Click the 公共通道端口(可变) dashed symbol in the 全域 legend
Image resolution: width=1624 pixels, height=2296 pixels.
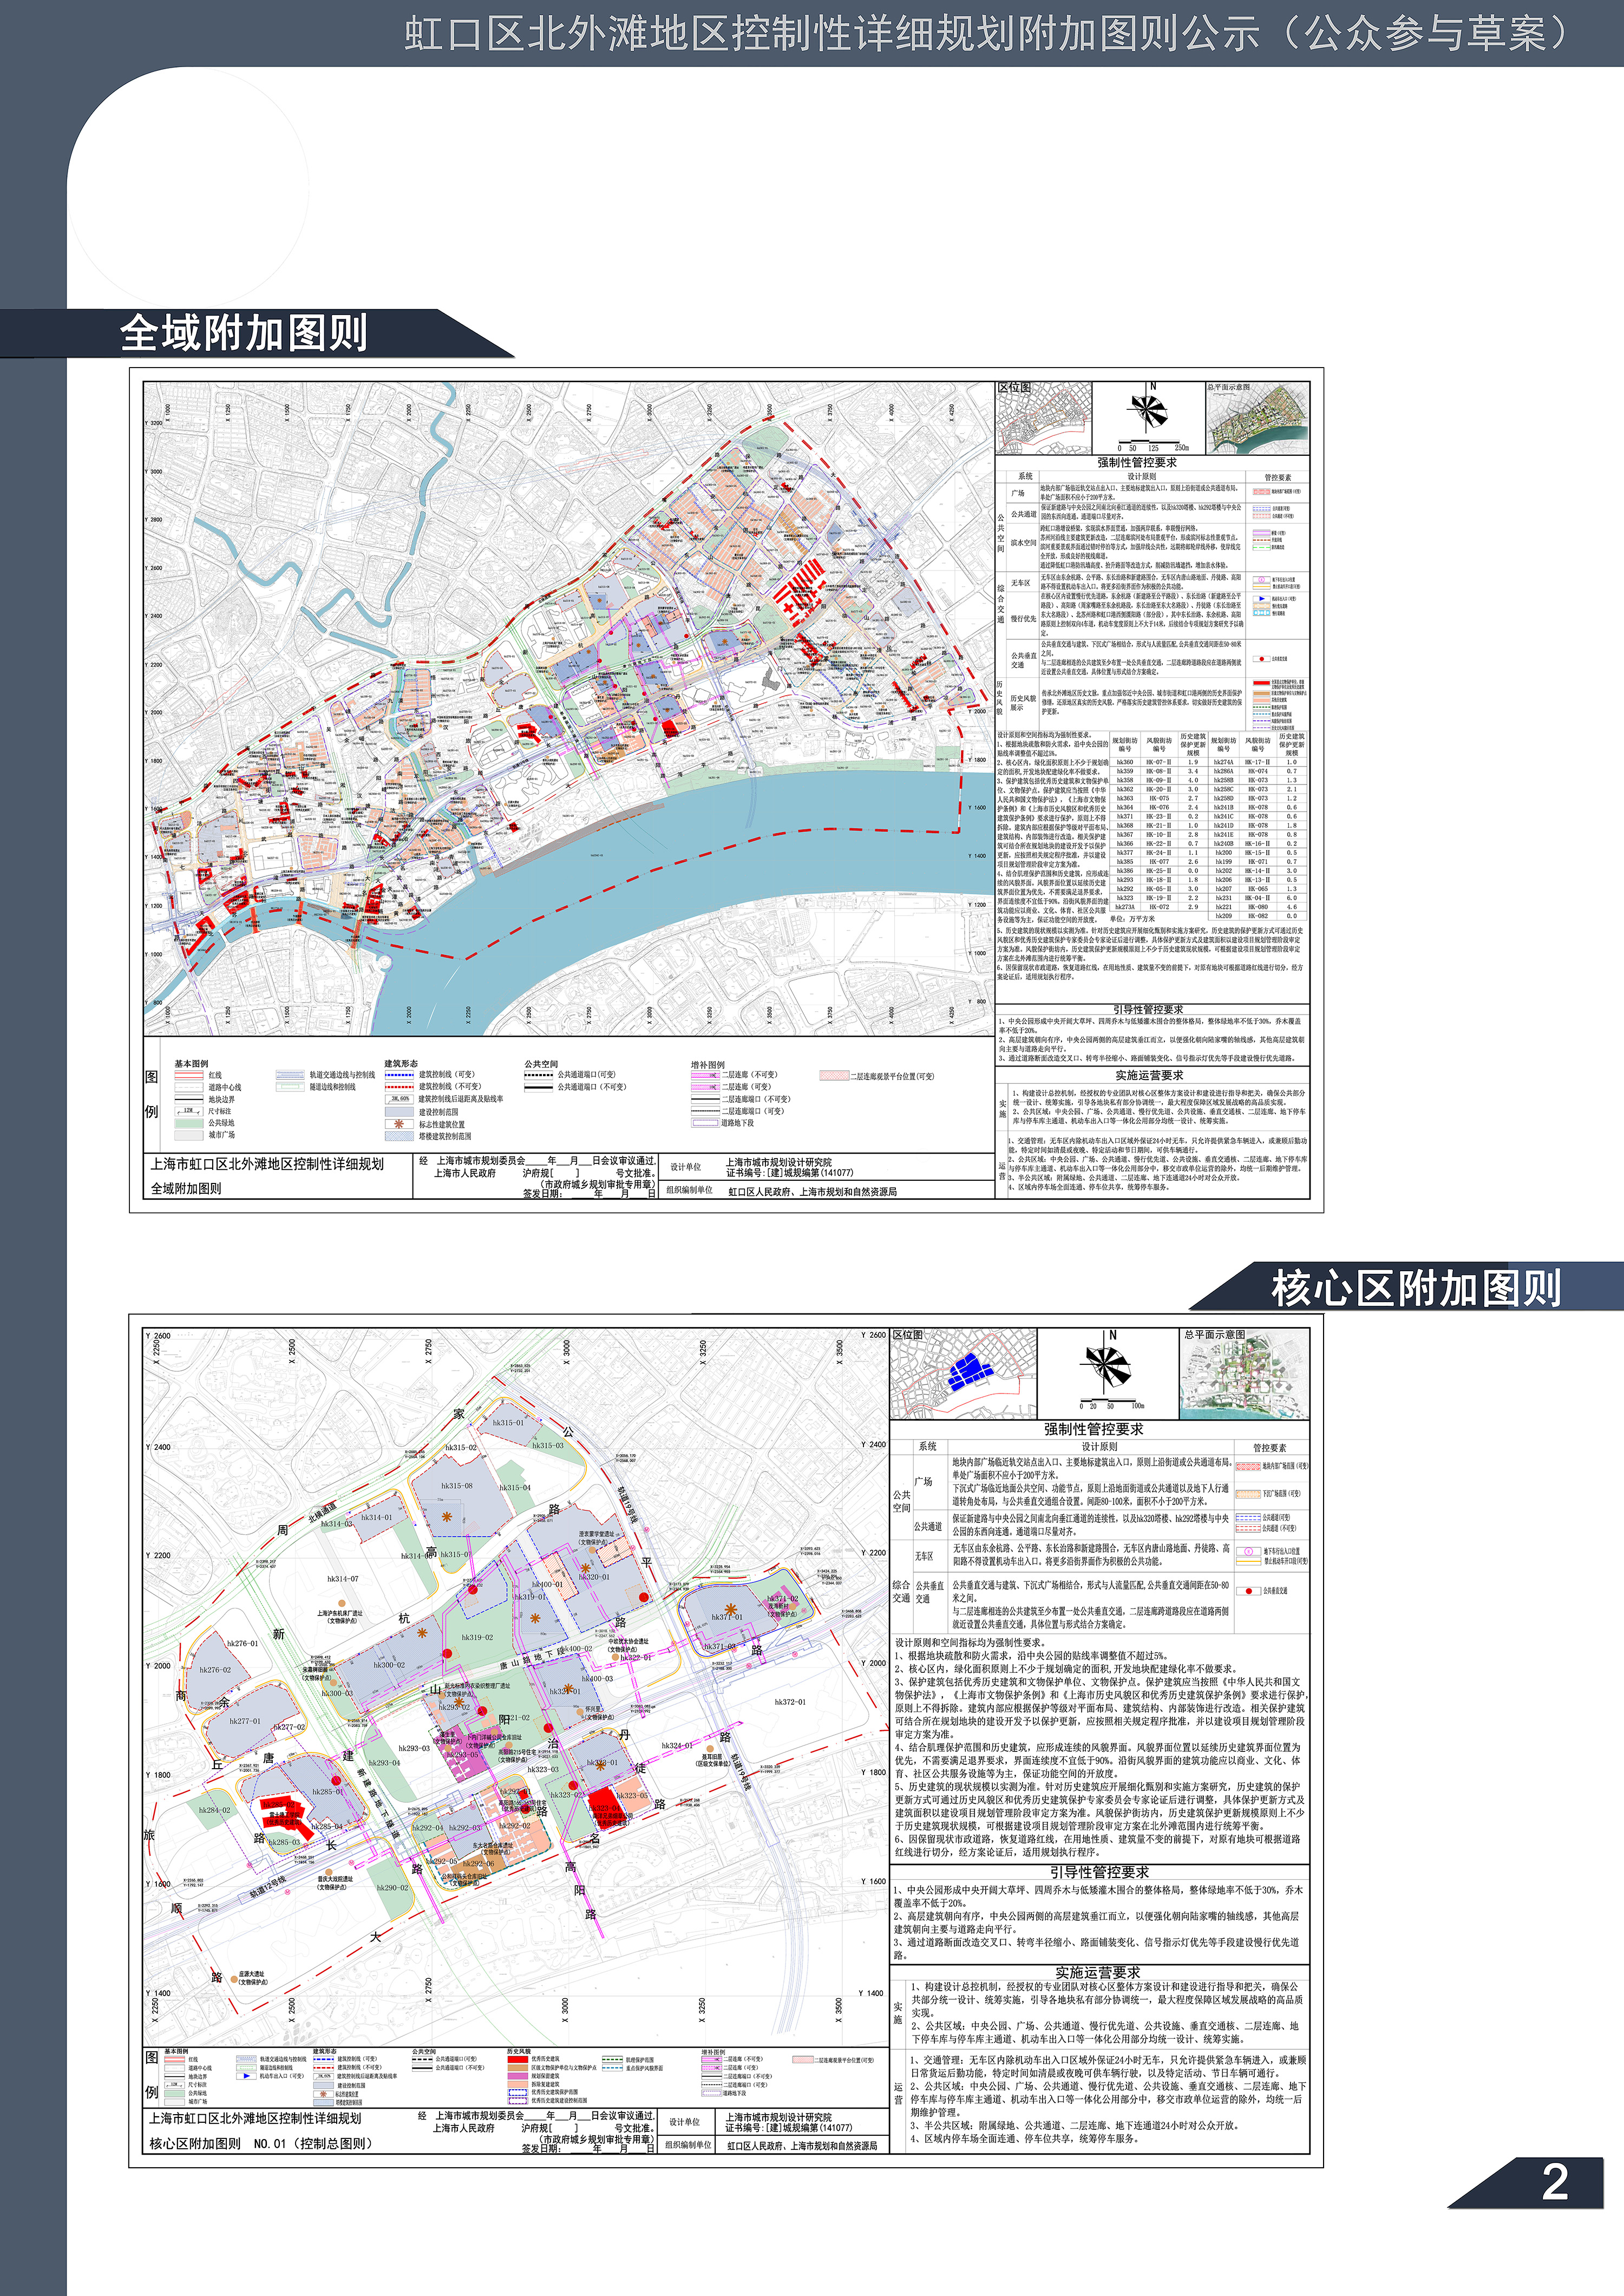coord(539,1075)
